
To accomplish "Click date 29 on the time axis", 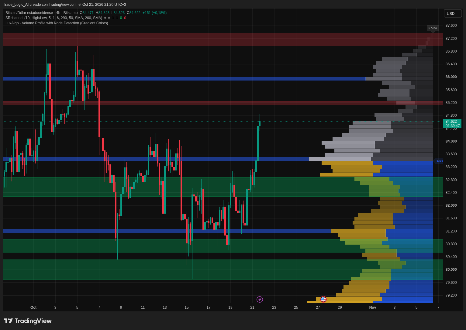I will click(x=340, y=308).
